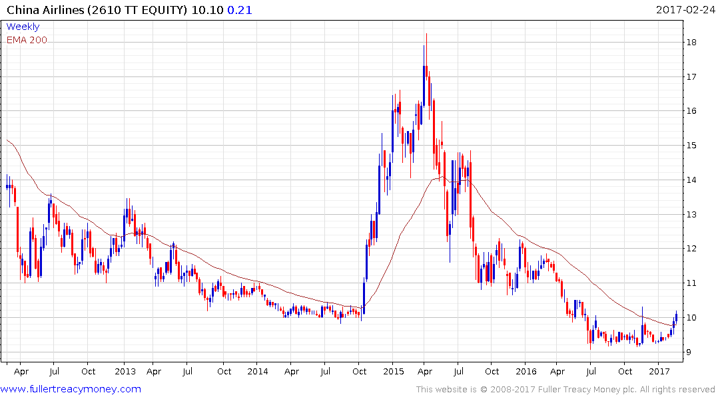Select the EMA 200 legend label
716x399 pixels.
[x=27, y=40]
